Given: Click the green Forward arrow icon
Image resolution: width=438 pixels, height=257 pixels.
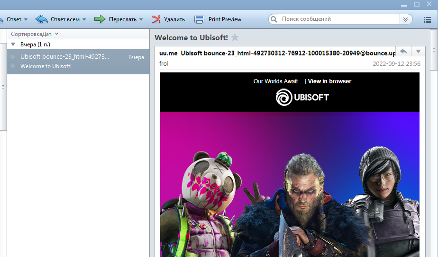Looking at the screenshot, I should click(x=100, y=19).
